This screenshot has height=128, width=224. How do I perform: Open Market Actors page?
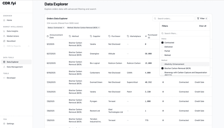coord(13,36)
